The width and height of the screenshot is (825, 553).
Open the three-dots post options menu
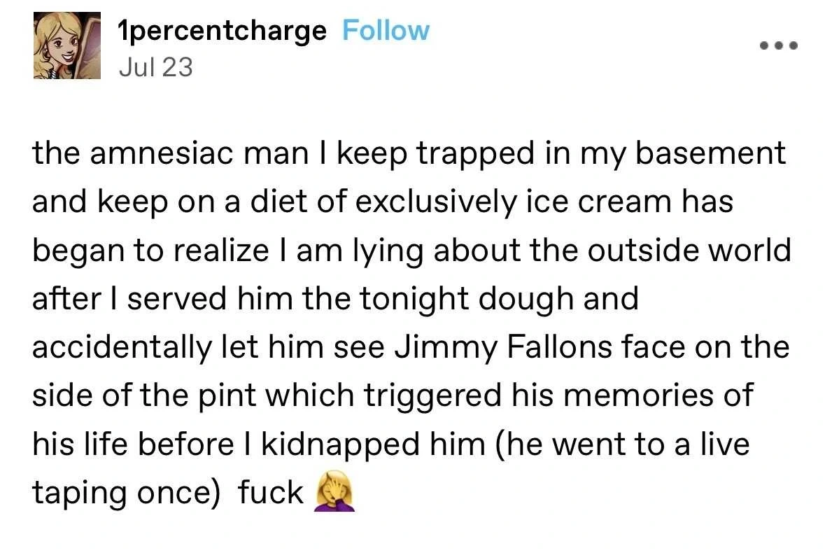(x=779, y=45)
